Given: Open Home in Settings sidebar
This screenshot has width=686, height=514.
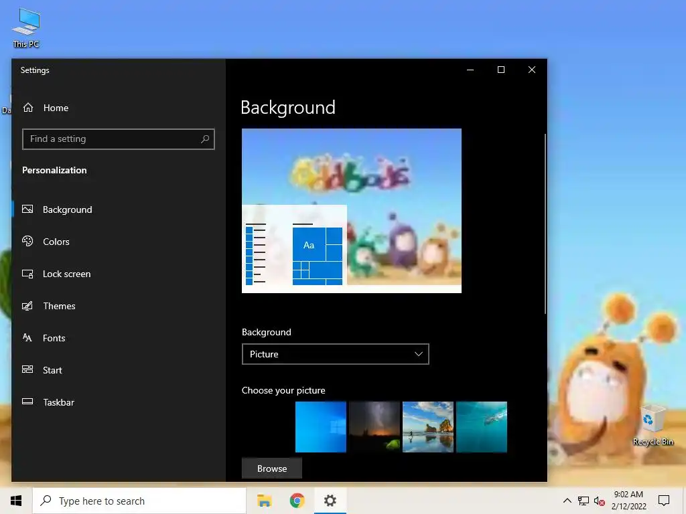Looking at the screenshot, I should (119, 108).
